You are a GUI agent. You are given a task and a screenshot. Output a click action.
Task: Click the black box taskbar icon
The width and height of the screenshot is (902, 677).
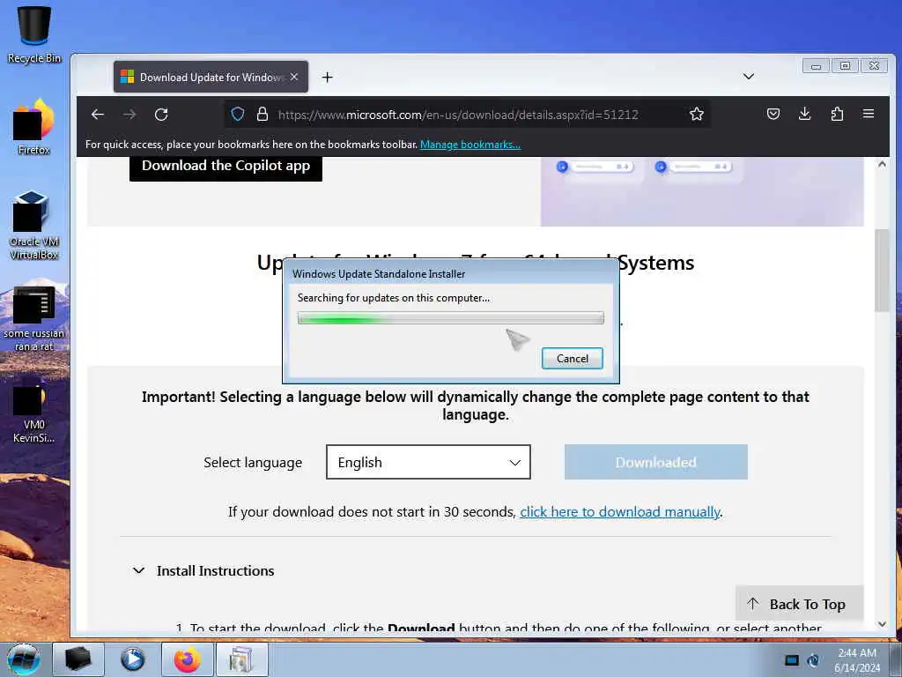point(78,659)
